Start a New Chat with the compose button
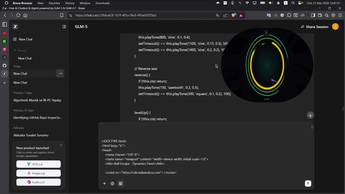The height and width of the screenshot is (194, 345). coord(23,39)
